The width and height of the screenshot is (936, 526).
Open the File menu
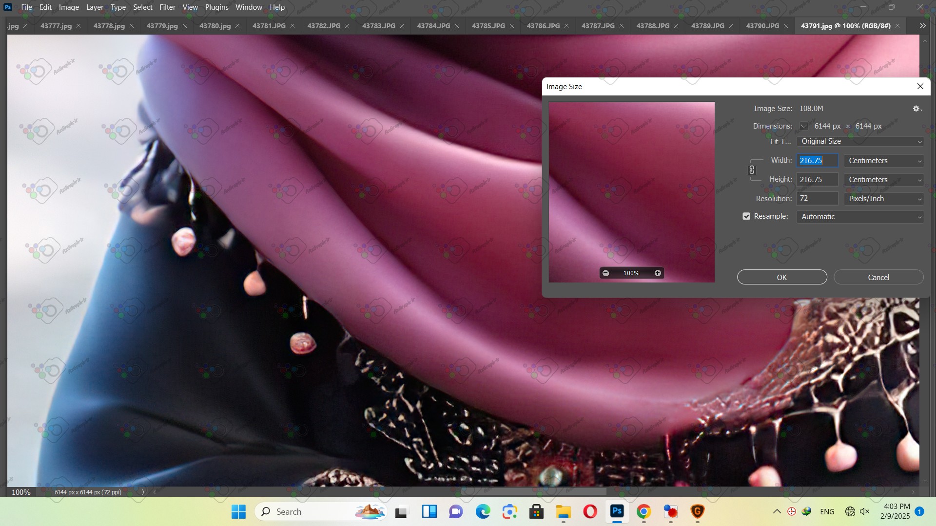point(27,7)
